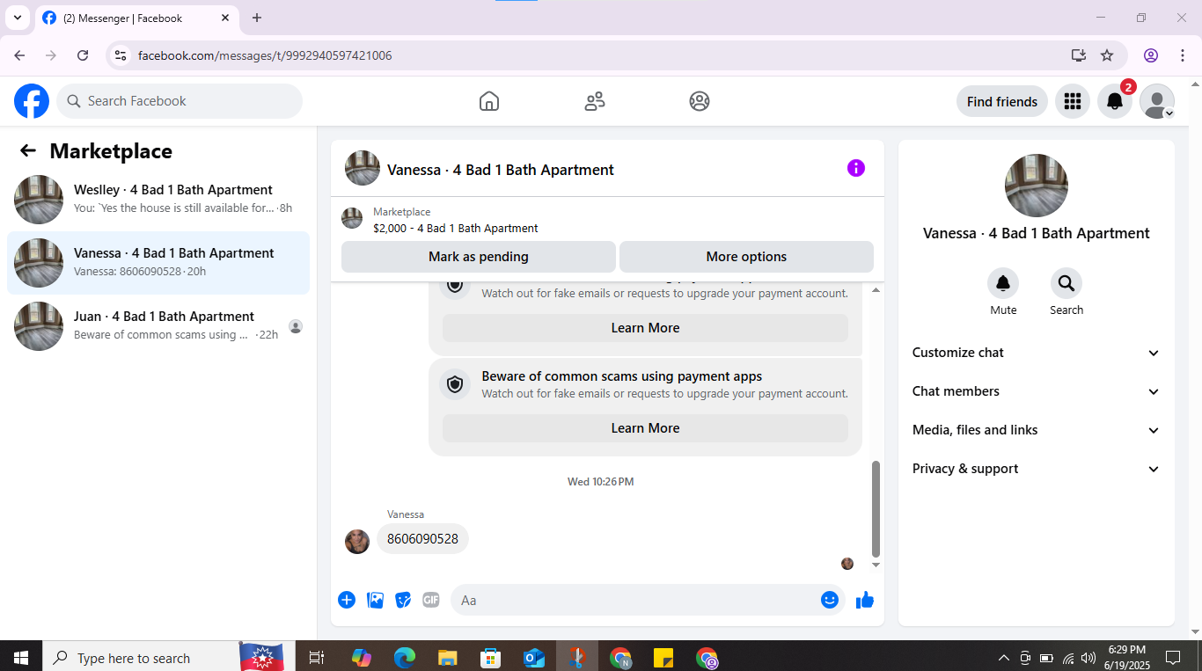Open Copilot from the taskbar

tap(361, 658)
